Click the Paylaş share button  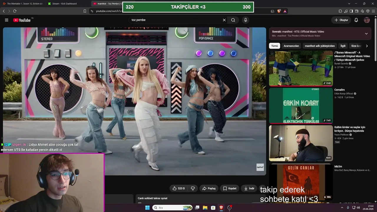tap(209, 188)
